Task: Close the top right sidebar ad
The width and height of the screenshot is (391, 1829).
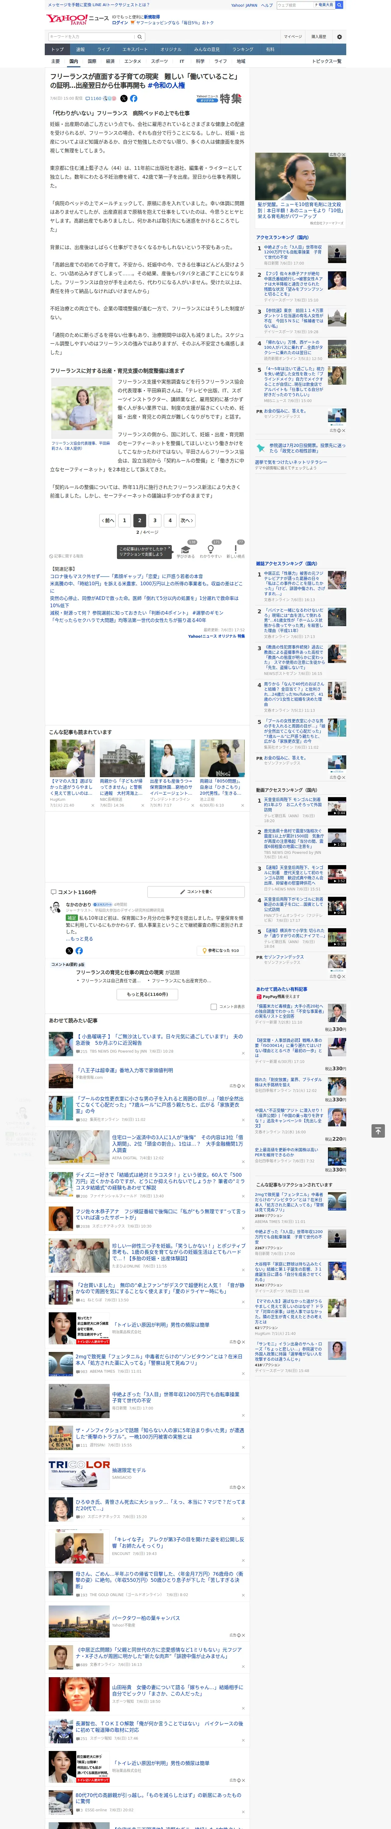Action: point(343,155)
